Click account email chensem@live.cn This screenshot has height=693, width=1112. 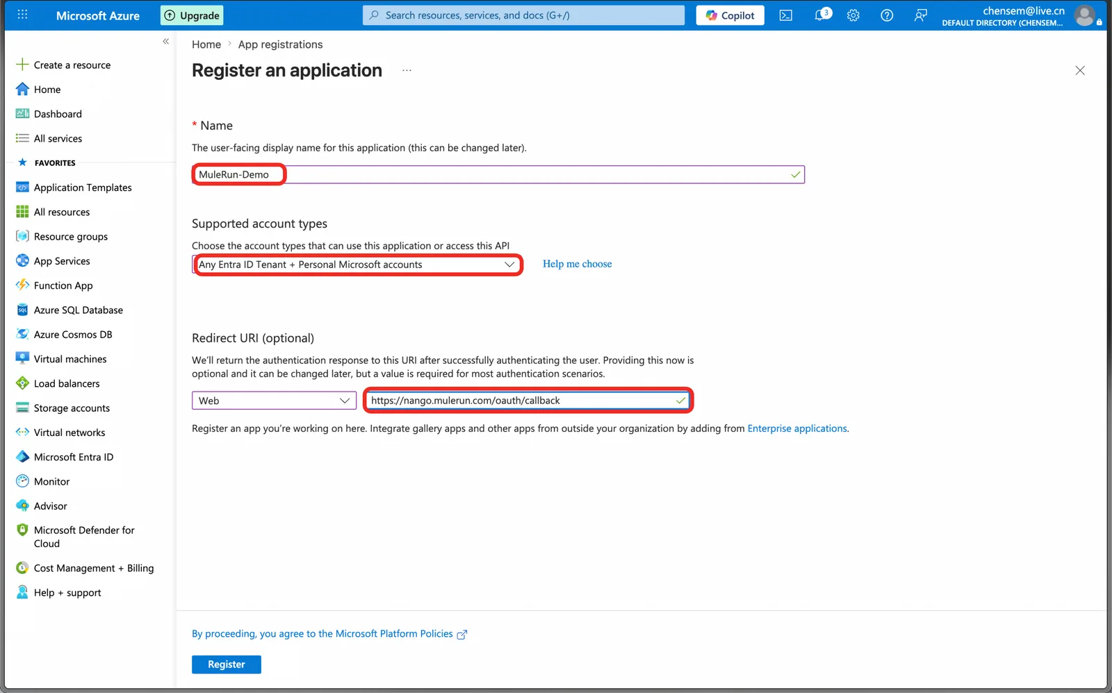pyautogui.click(x=1023, y=10)
